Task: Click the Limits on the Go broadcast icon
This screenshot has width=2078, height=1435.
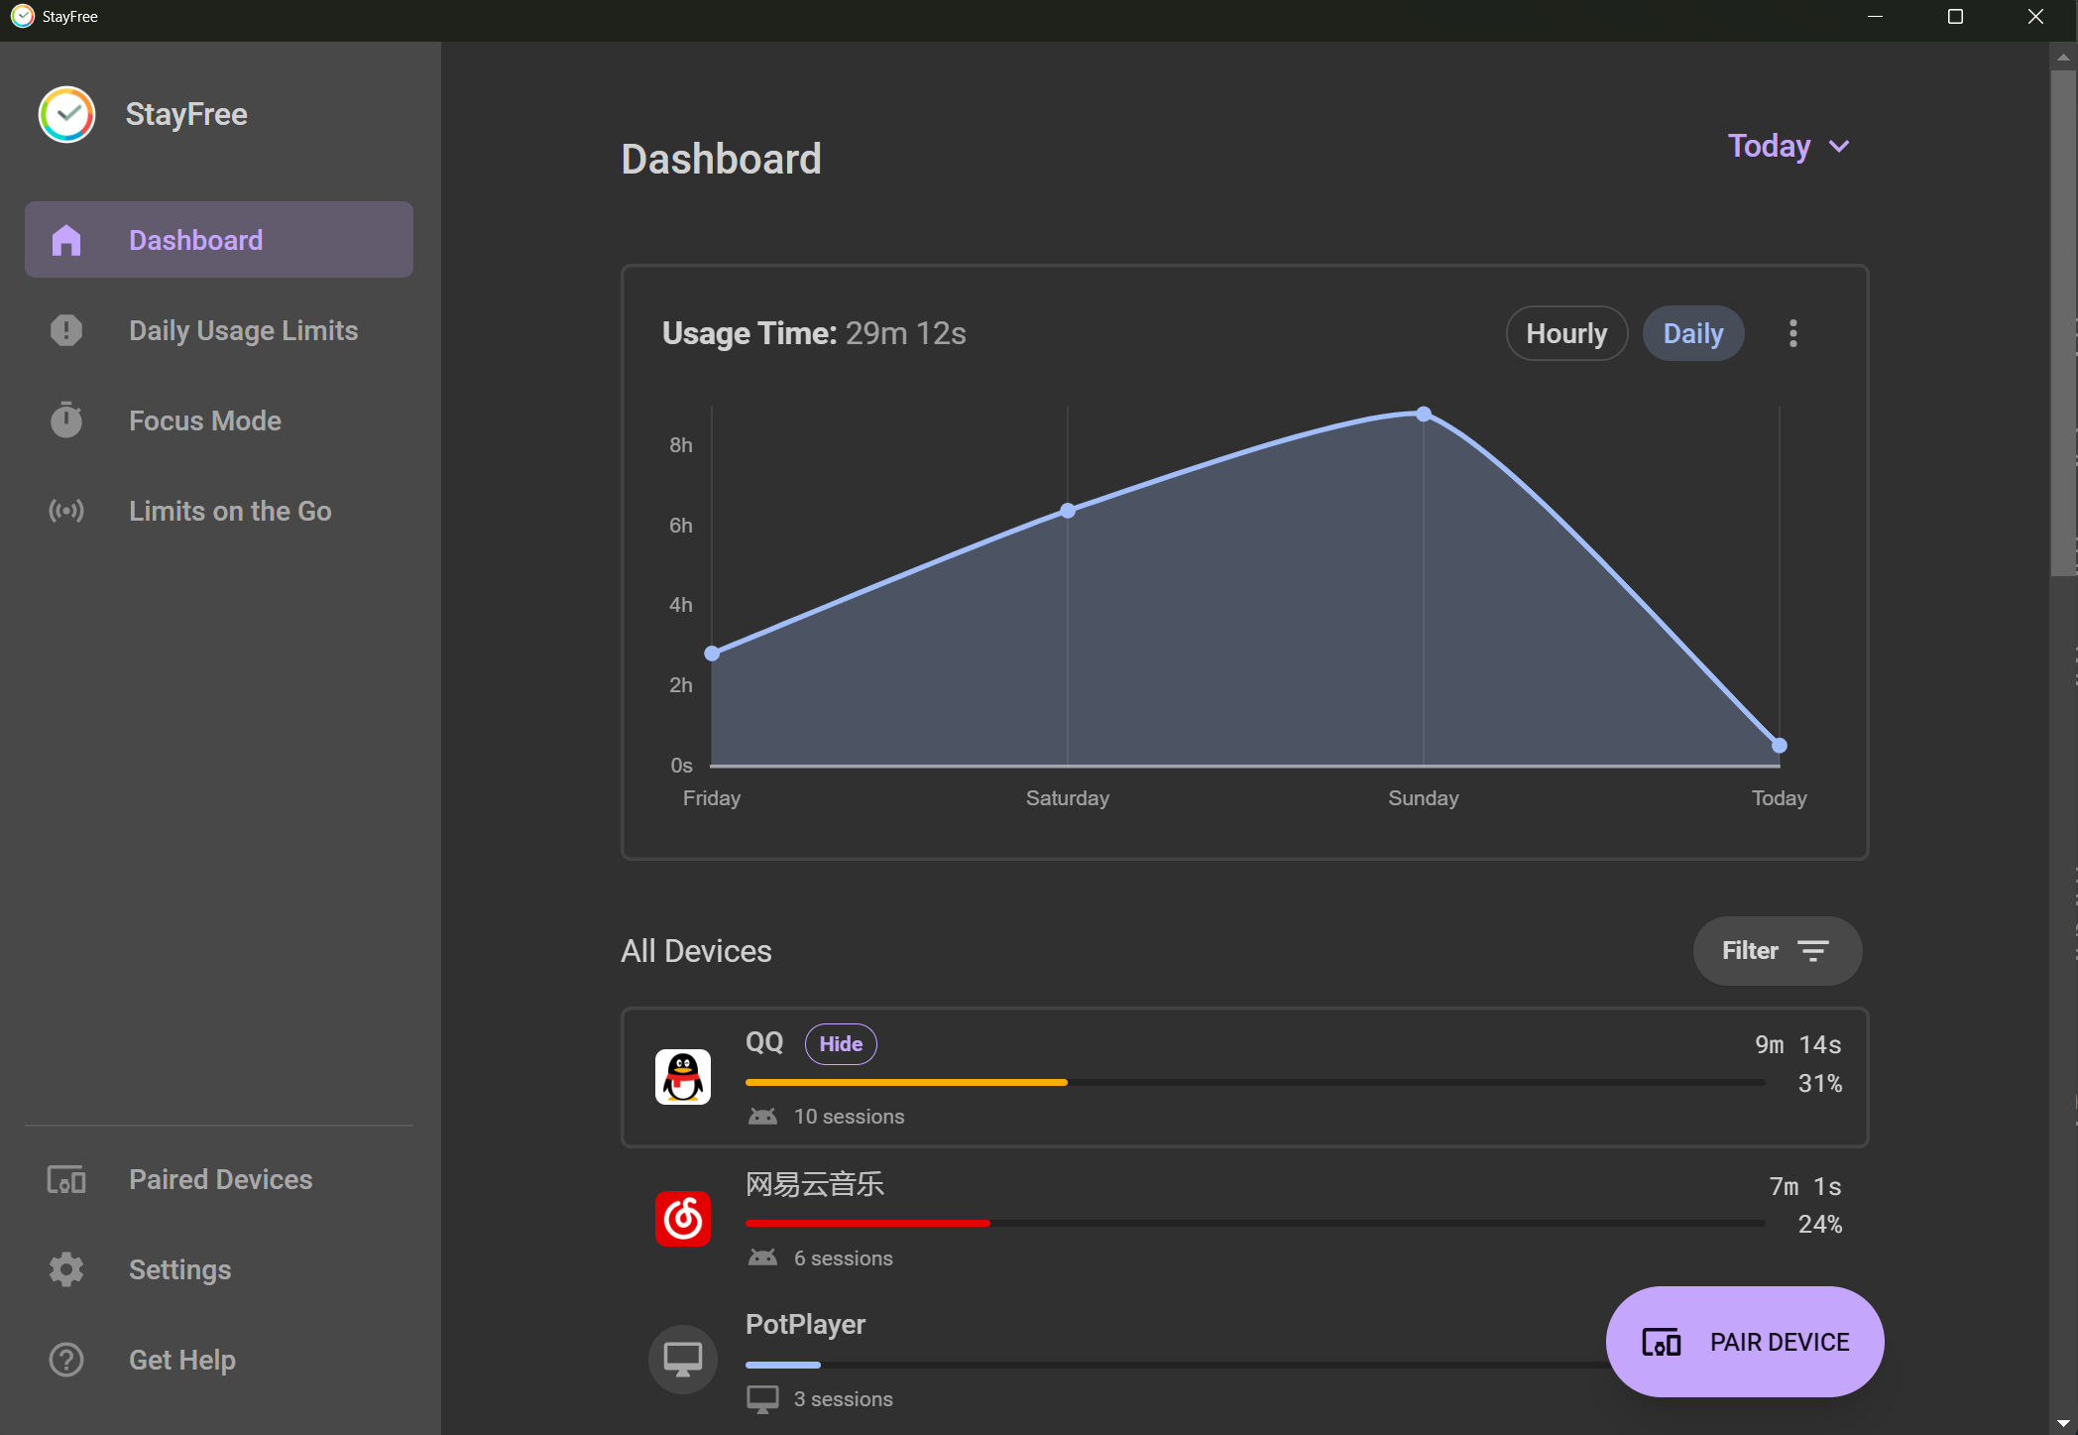Action: click(66, 511)
